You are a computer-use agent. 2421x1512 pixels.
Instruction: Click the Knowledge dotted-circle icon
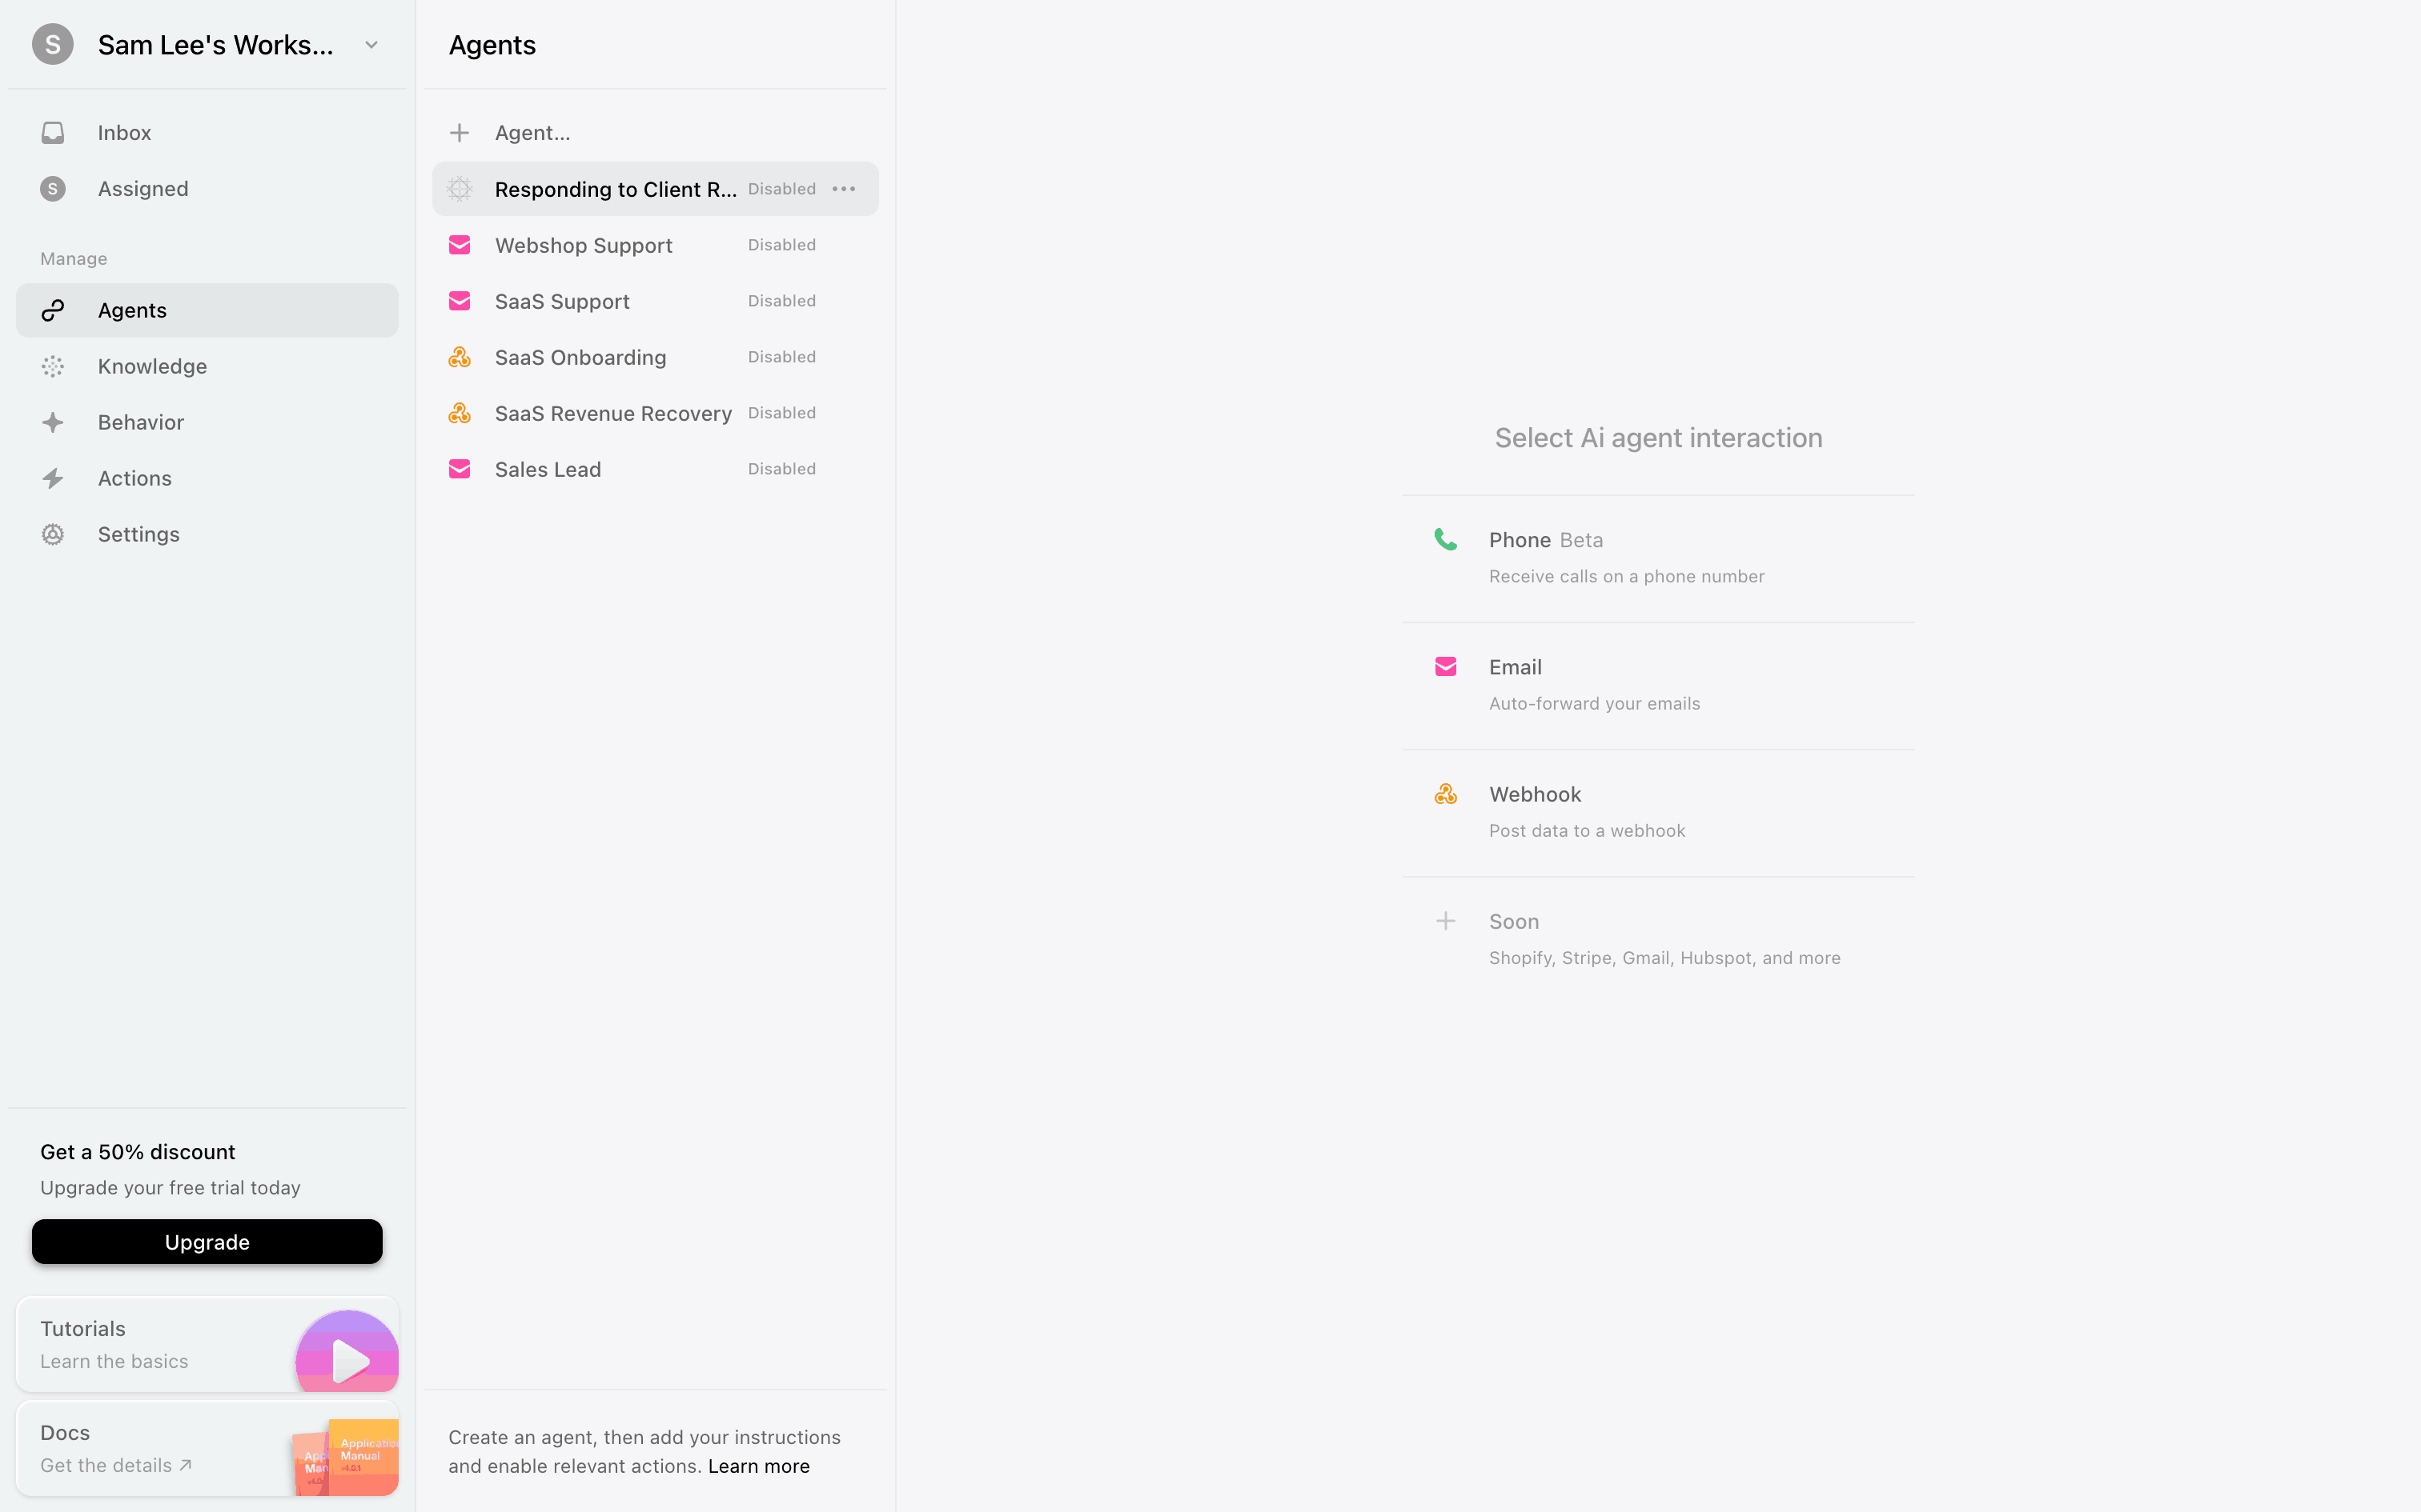[53, 367]
